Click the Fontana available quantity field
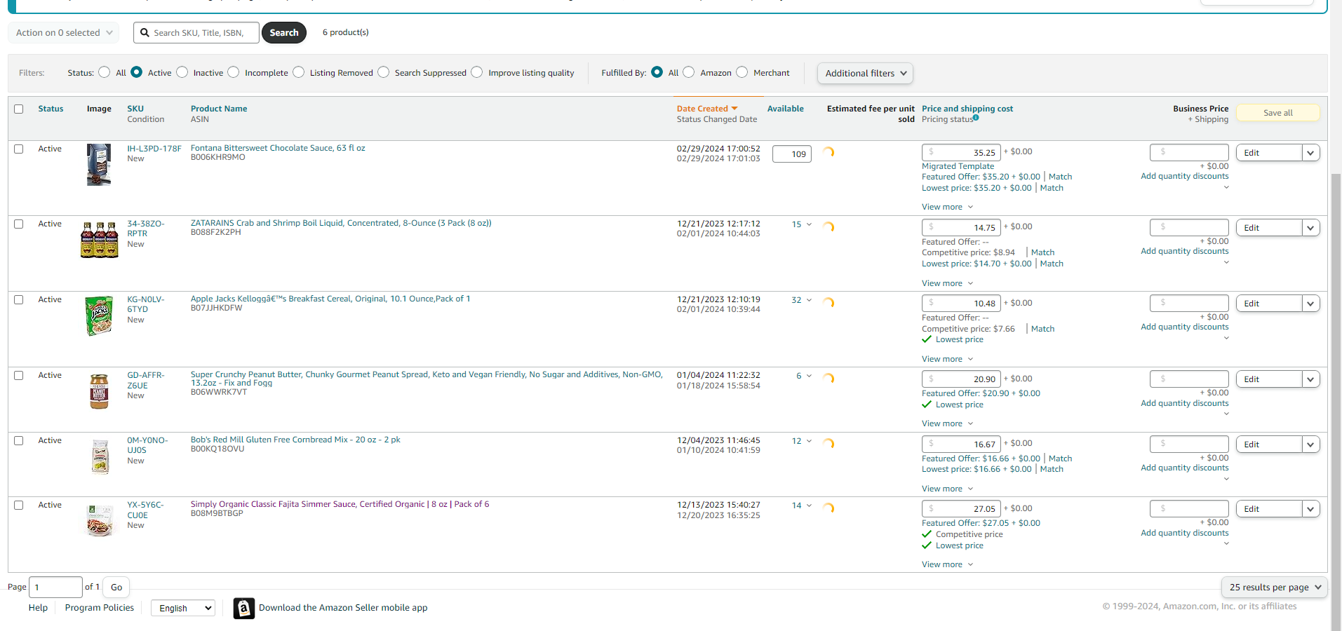Screen dimensions: 1342x631 [x=792, y=154]
